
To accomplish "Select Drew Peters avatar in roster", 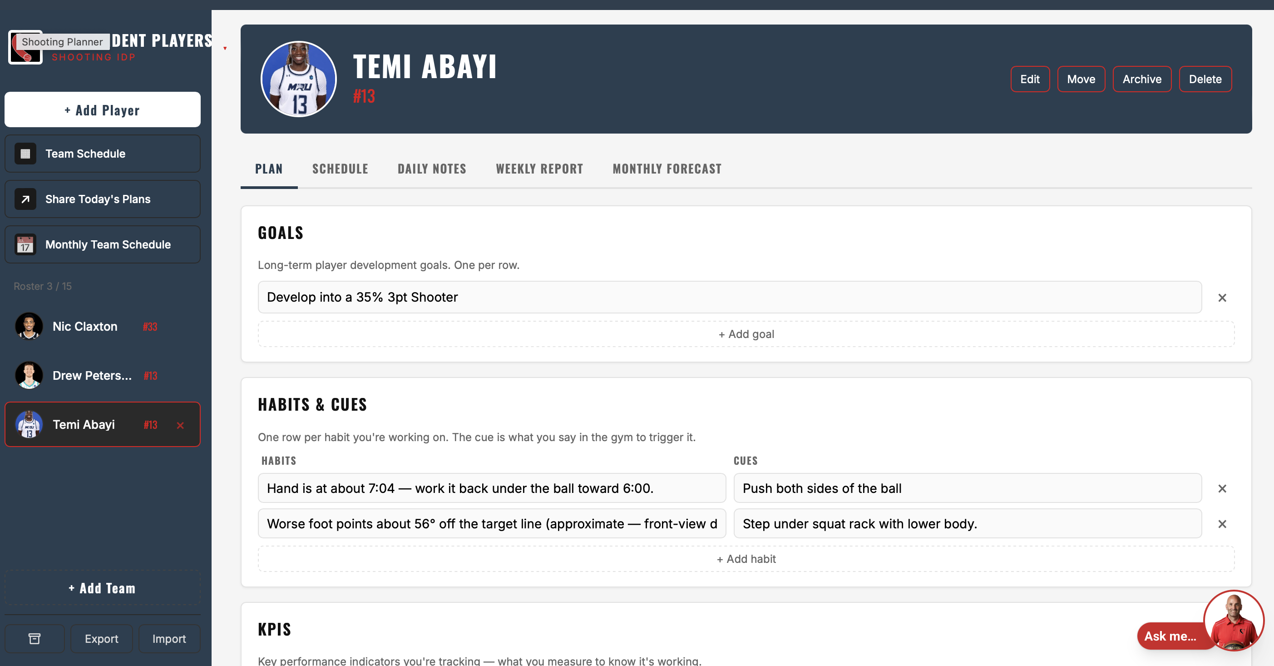I will tap(29, 376).
